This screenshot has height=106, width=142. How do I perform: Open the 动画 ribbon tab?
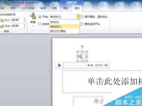(x=13, y=8)
